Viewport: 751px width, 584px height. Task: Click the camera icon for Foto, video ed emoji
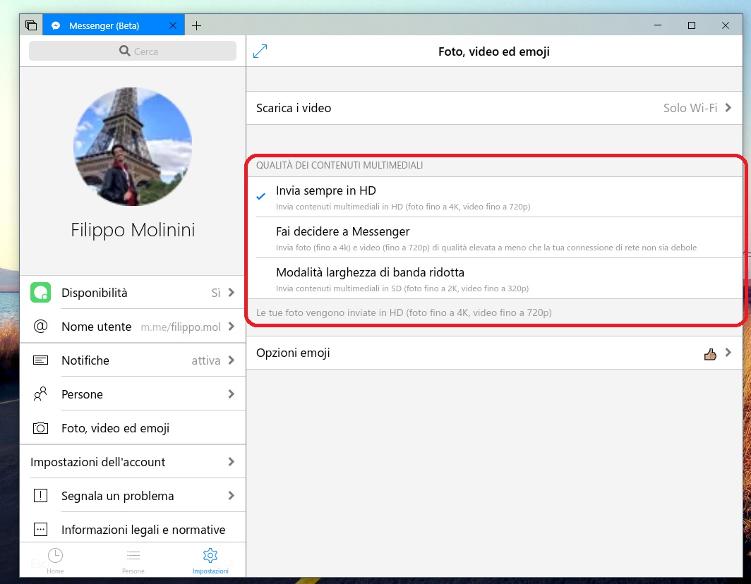point(41,428)
